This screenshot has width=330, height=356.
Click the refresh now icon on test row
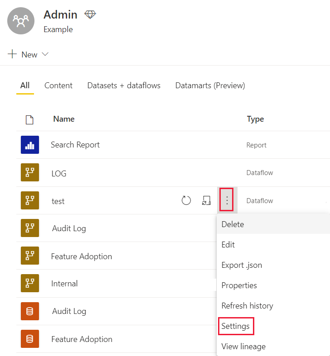tap(186, 200)
